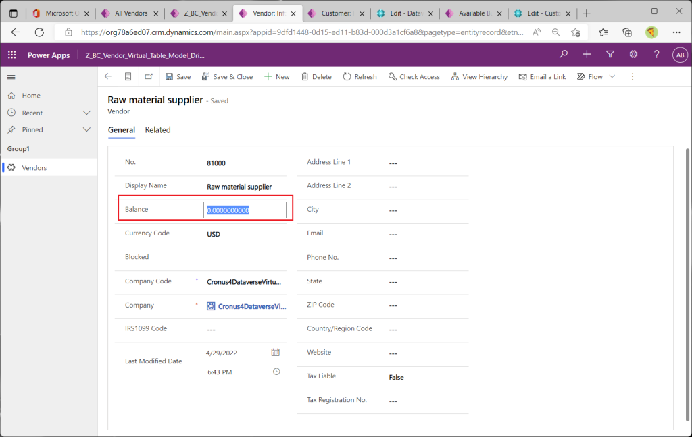Viewport: 692px width, 437px height.
Task: Open the AB user account avatar
Action: [680, 55]
